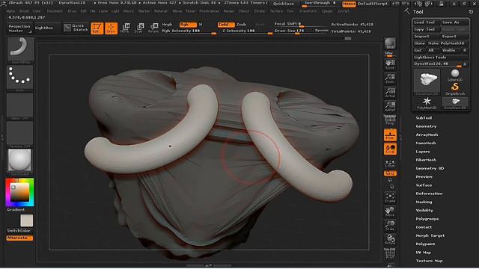The width and height of the screenshot is (479, 269).
Task: Open the Dots stroke type selector
Action: pos(20,78)
